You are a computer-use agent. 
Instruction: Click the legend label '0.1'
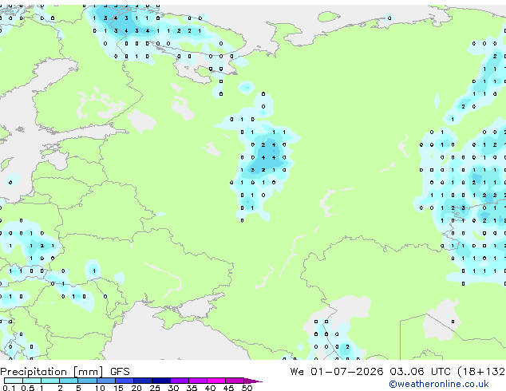[9, 388]
